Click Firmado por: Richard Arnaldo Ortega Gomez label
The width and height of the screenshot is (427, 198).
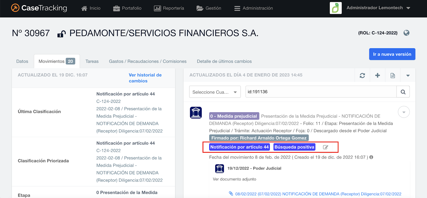pos(259,138)
